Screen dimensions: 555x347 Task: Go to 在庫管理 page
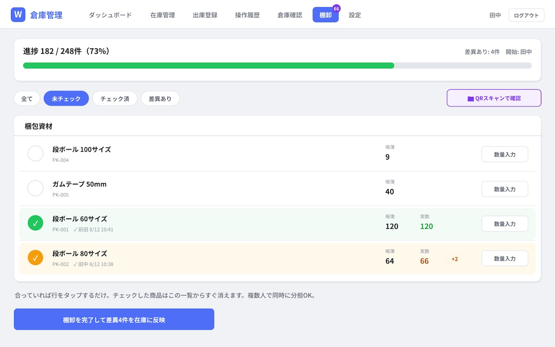[162, 15]
